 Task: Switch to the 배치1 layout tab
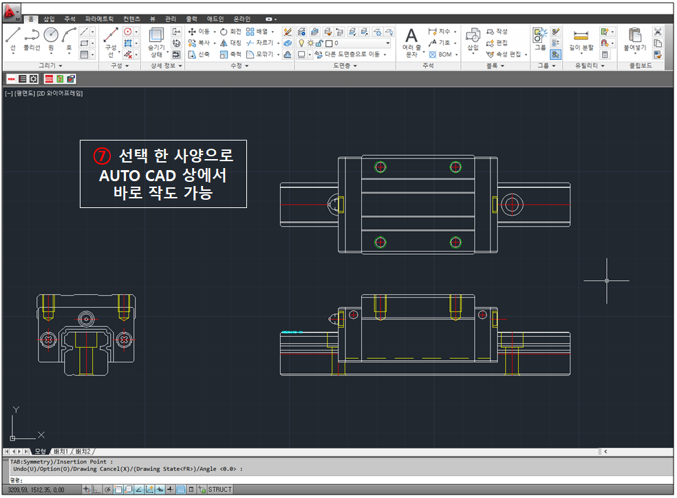(x=59, y=451)
